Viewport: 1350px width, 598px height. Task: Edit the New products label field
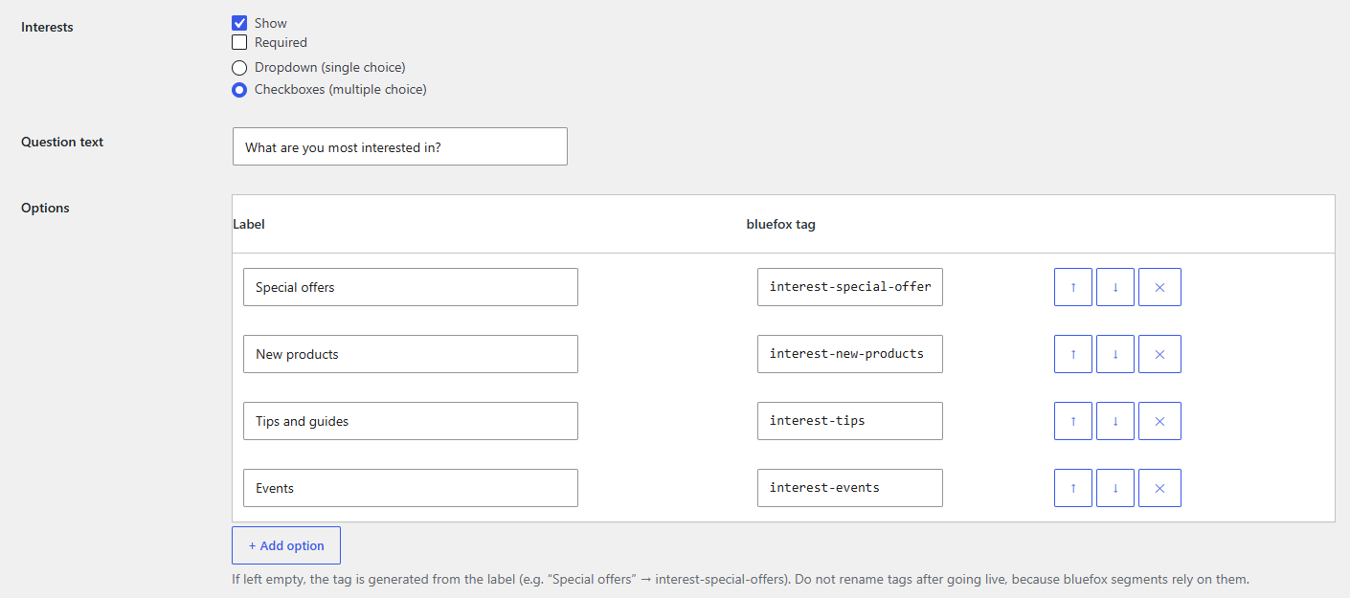[x=411, y=354]
